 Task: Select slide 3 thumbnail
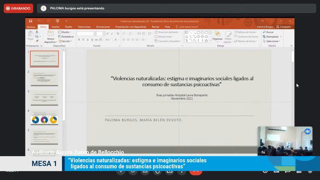(x=44, y=98)
